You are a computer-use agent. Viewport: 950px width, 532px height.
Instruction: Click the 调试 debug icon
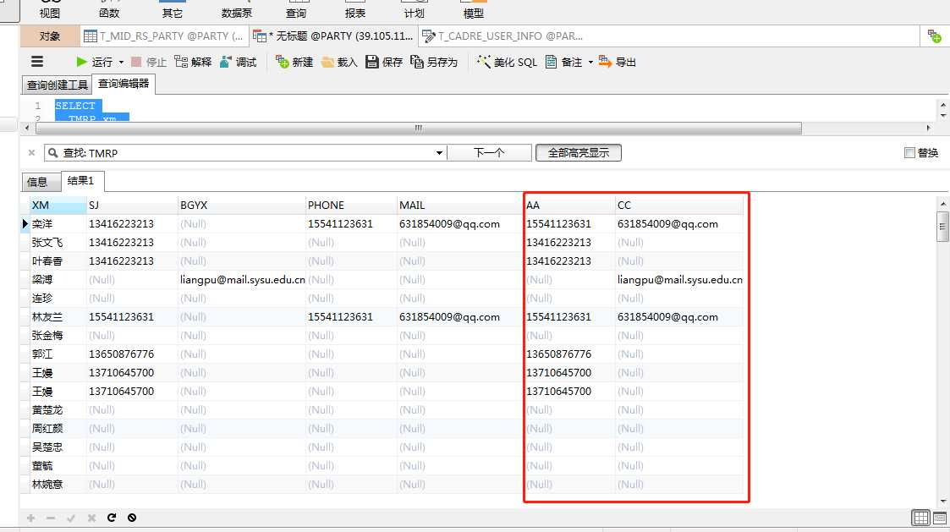pos(226,62)
